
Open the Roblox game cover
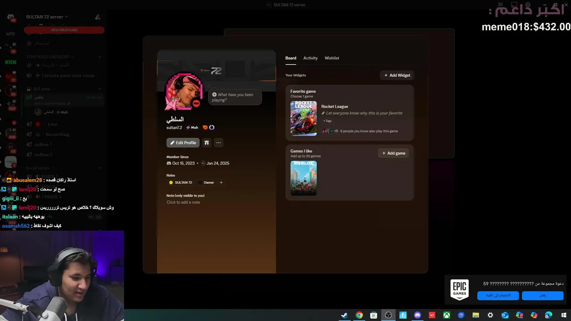coord(303,178)
